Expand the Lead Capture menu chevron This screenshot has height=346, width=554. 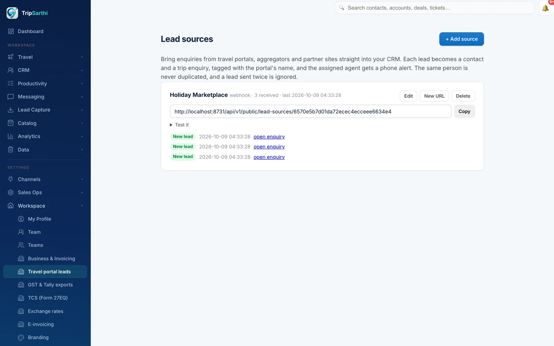coord(82,110)
